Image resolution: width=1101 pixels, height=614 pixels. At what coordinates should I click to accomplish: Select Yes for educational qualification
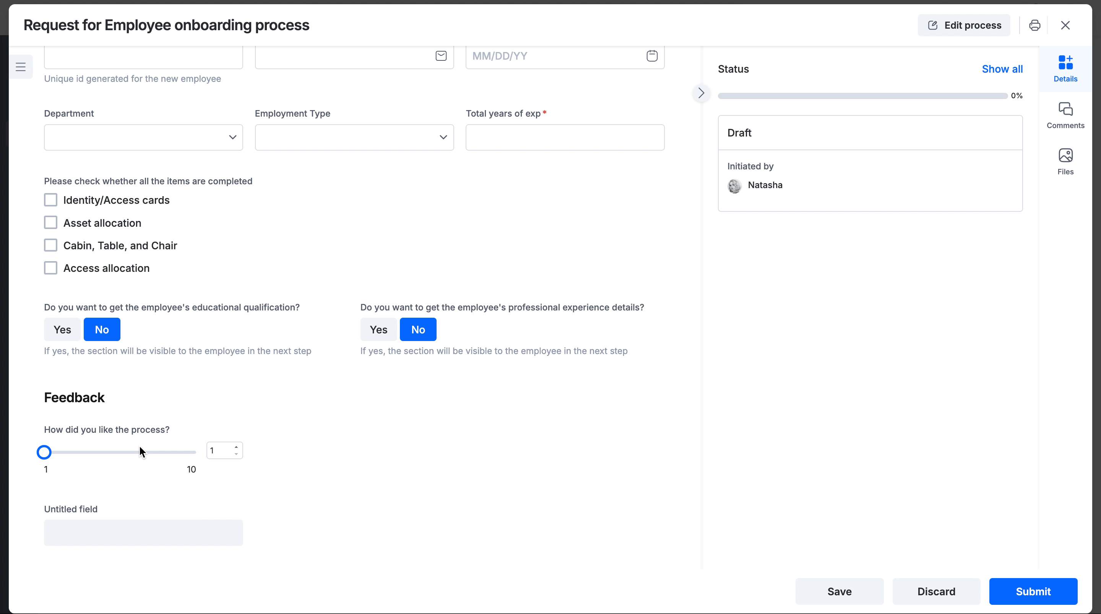(62, 329)
